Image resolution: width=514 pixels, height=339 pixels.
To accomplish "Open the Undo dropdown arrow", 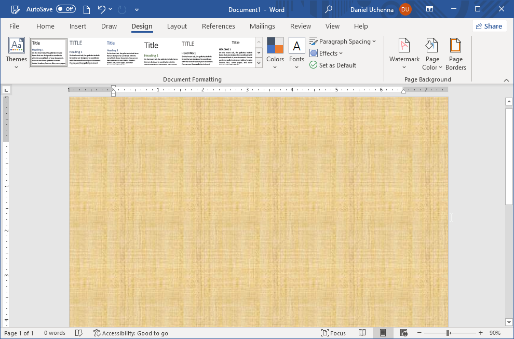I will 110,9.
